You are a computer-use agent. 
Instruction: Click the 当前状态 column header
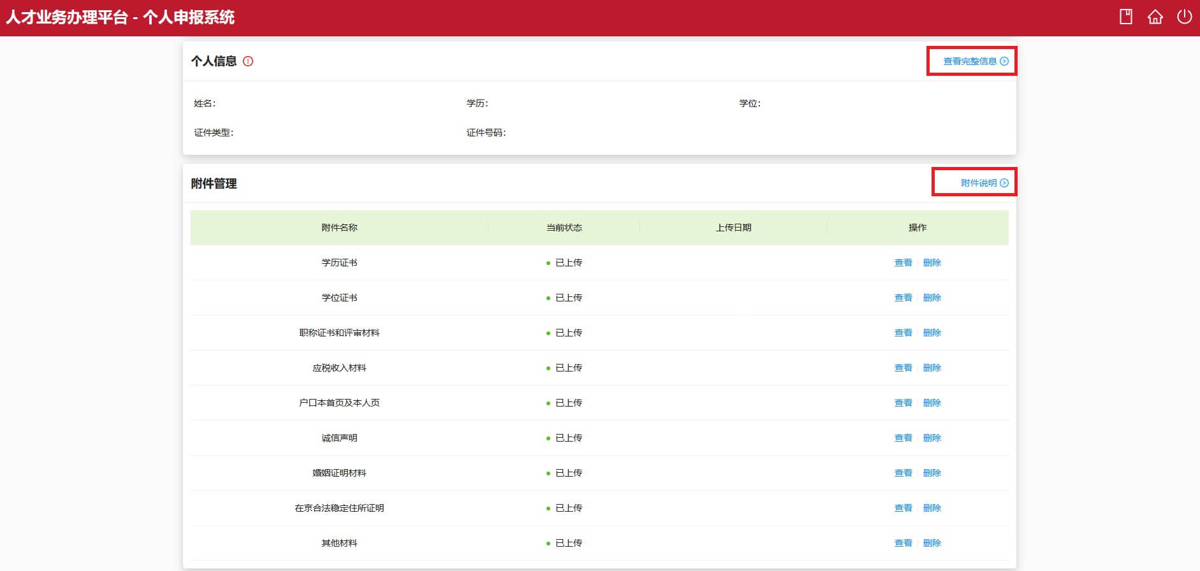click(x=564, y=228)
